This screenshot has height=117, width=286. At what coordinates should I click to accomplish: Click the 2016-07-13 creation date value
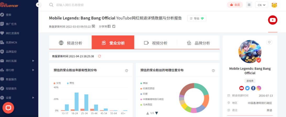[266, 96]
